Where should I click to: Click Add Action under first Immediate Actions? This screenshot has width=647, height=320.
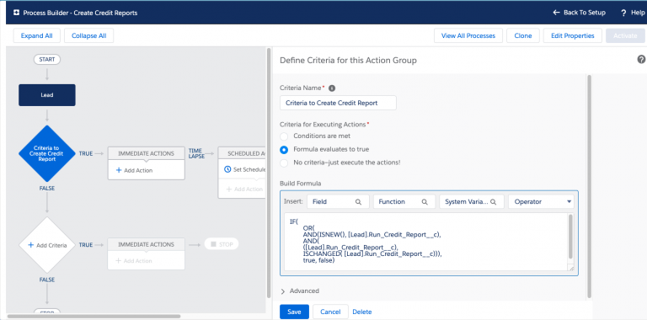135,170
